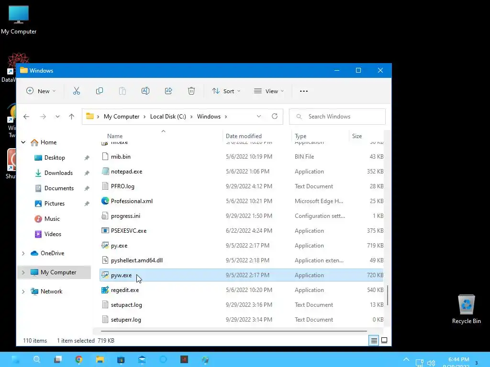Sort by Date modified column header
Image resolution: width=490 pixels, height=367 pixels.
tap(244, 136)
